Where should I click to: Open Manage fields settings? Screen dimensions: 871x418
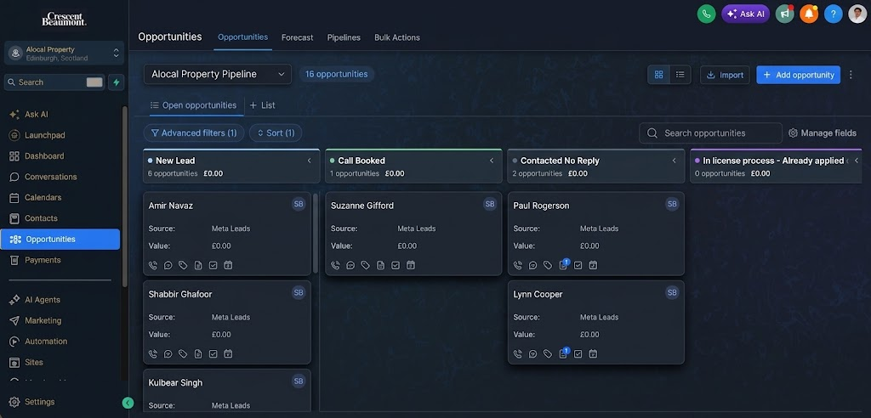tap(823, 133)
